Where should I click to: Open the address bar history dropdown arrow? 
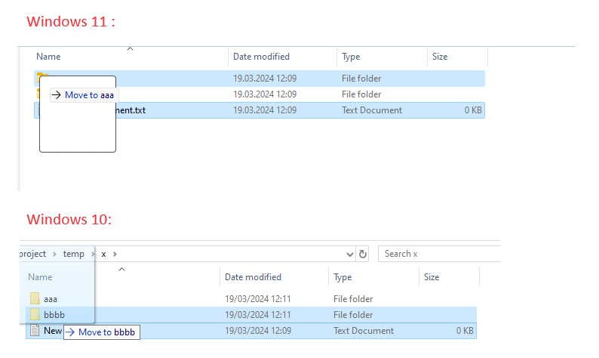[349, 255]
